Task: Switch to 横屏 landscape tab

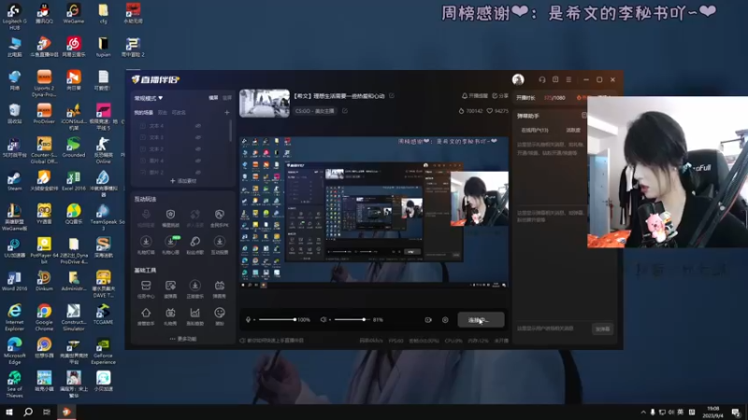Action: click(x=213, y=98)
